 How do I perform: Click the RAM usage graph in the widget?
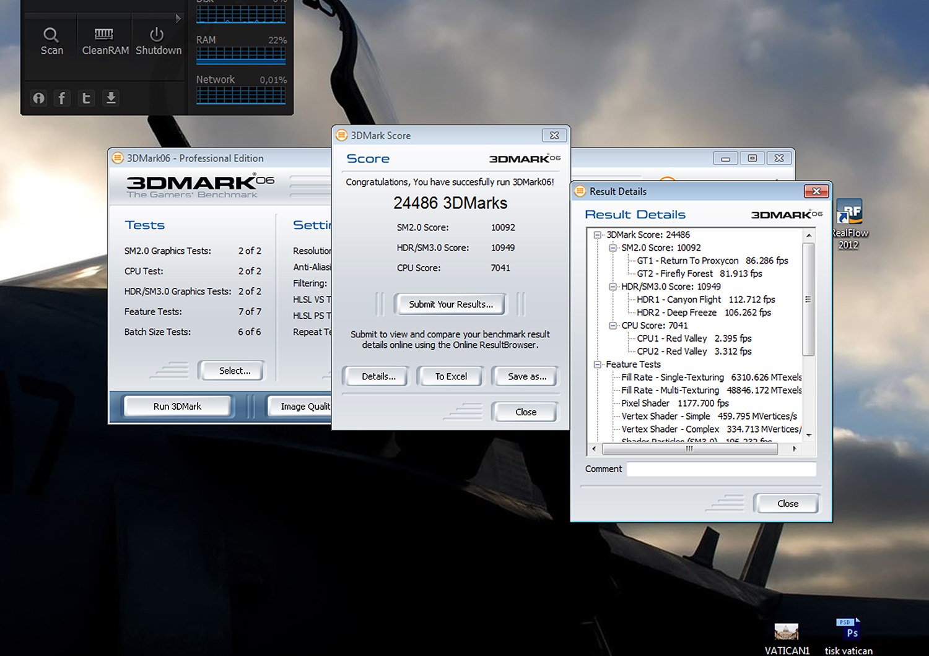pos(241,55)
